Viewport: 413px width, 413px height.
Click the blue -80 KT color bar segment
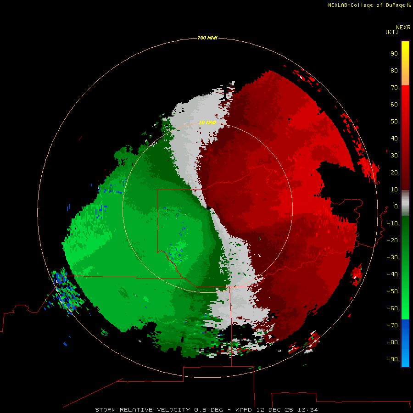(x=405, y=342)
